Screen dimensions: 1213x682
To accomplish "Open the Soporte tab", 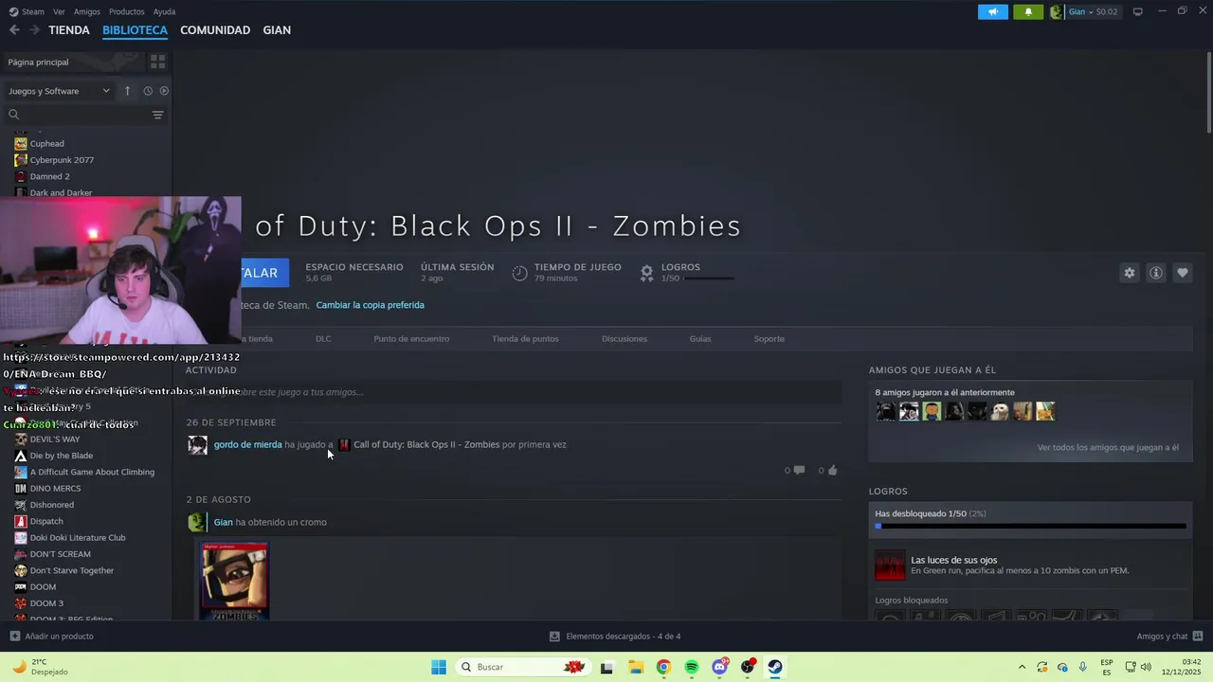I will tap(769, 338).
